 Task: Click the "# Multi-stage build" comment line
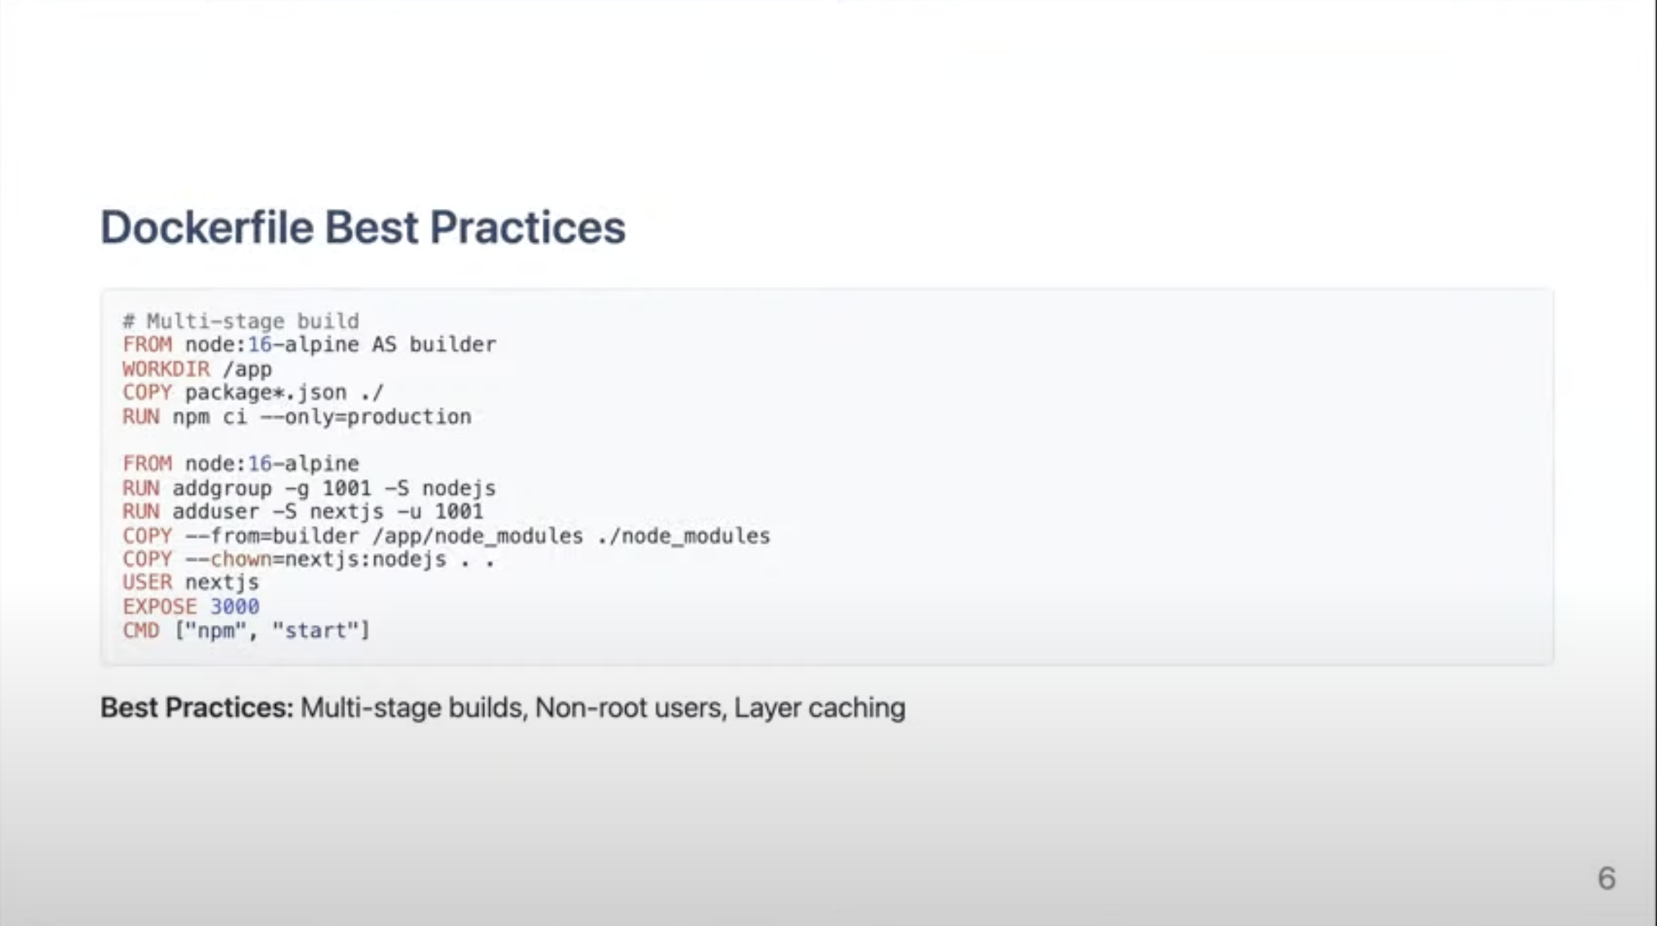(241, 321)
